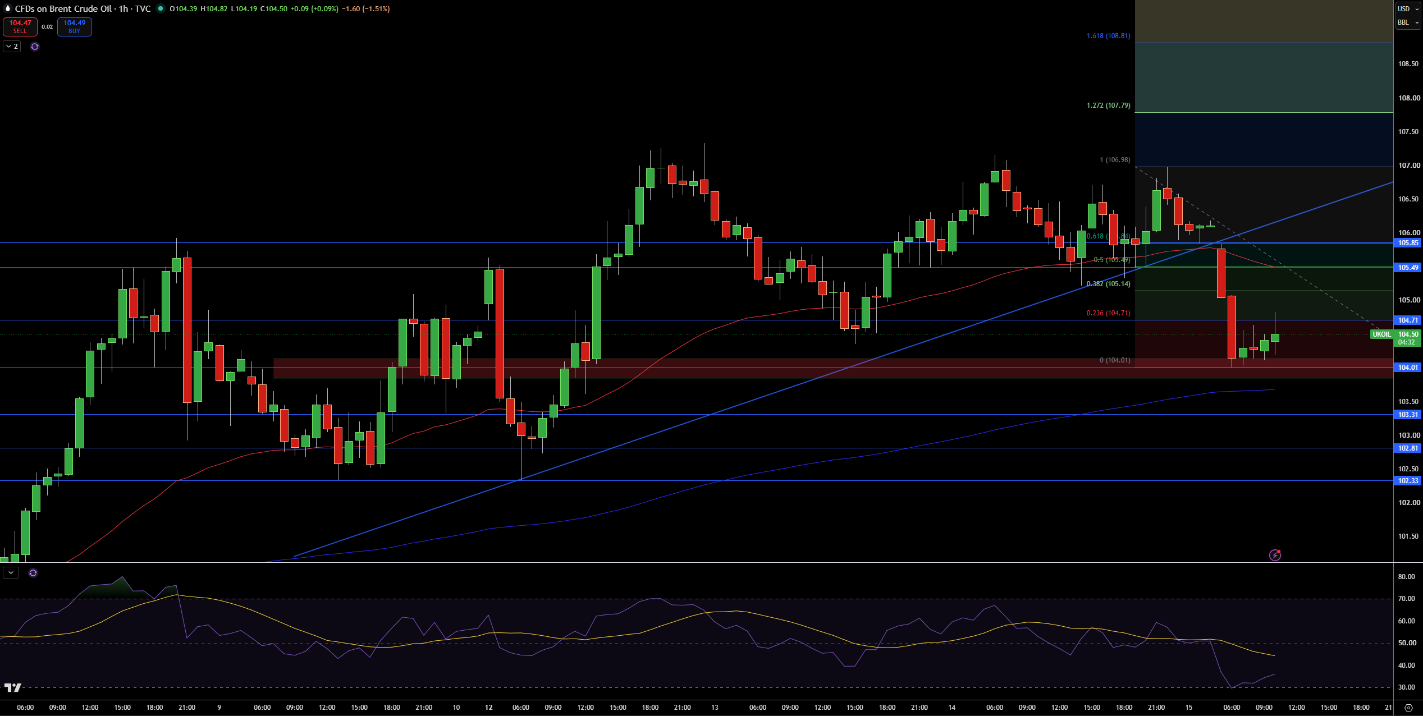Click the countdown timer 04:32 label
This screenshot has width=1423, height=716.
pyautogui.click(x=1406, y=342)
